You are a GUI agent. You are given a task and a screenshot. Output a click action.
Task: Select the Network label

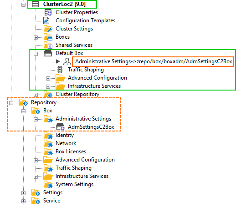pyautogui.click(x=66, y=143)
